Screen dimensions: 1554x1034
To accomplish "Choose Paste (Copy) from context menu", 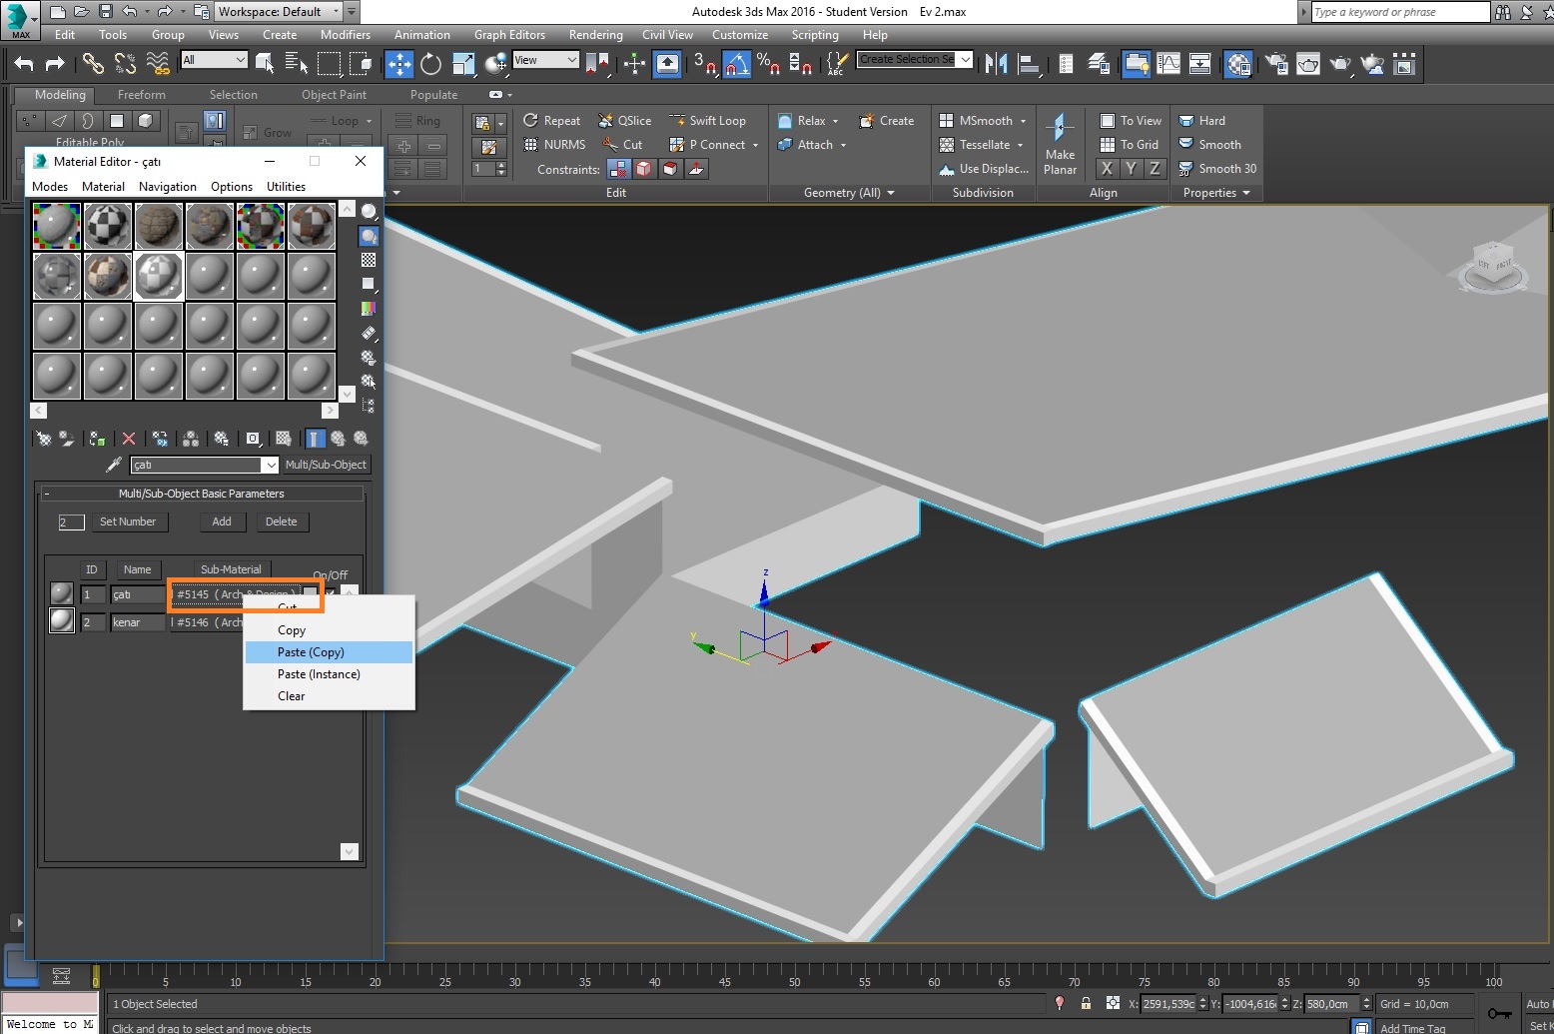I will 329,652.
